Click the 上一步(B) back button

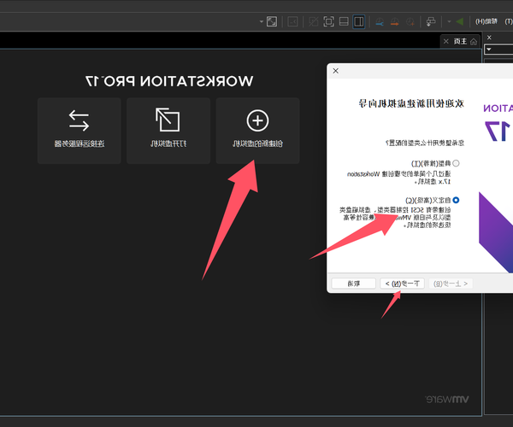(x=451, y=284)
